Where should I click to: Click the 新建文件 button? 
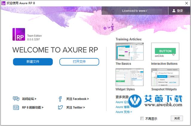33,62
